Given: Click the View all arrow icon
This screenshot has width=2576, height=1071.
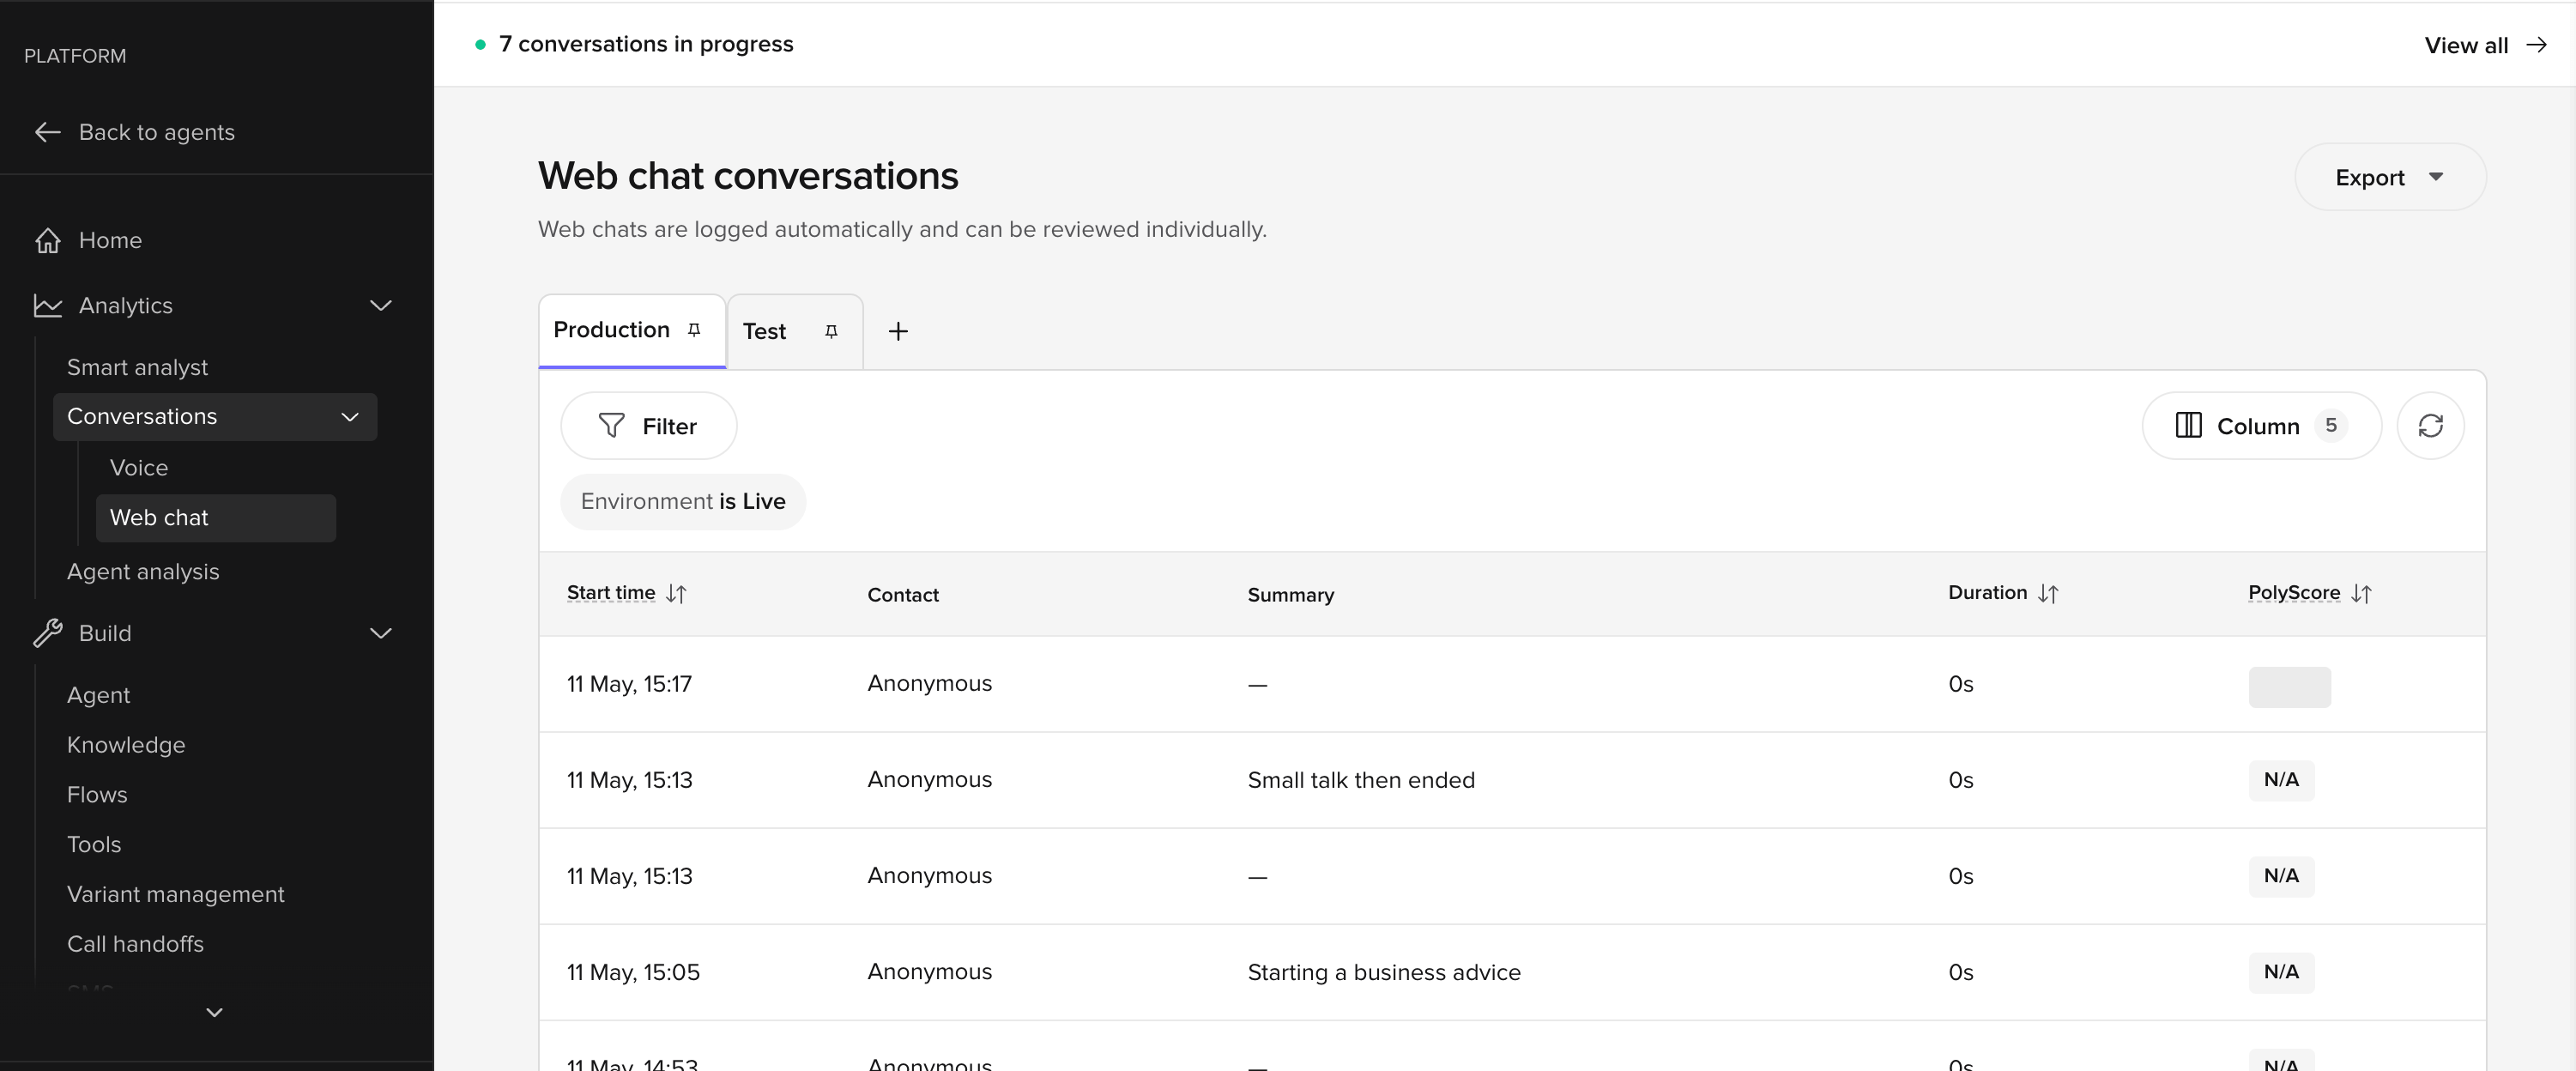Looking at the screenshot, I should click(2536, 45).
